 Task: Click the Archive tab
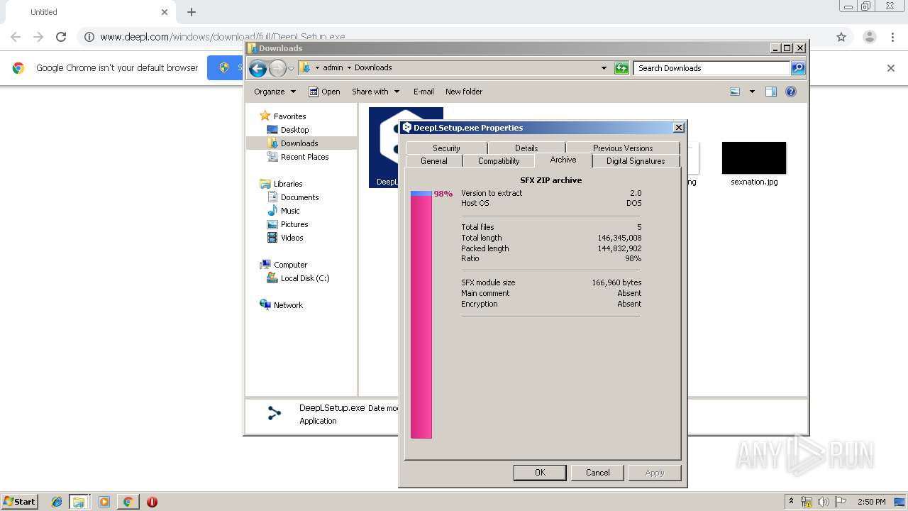(x=563, y=160)
